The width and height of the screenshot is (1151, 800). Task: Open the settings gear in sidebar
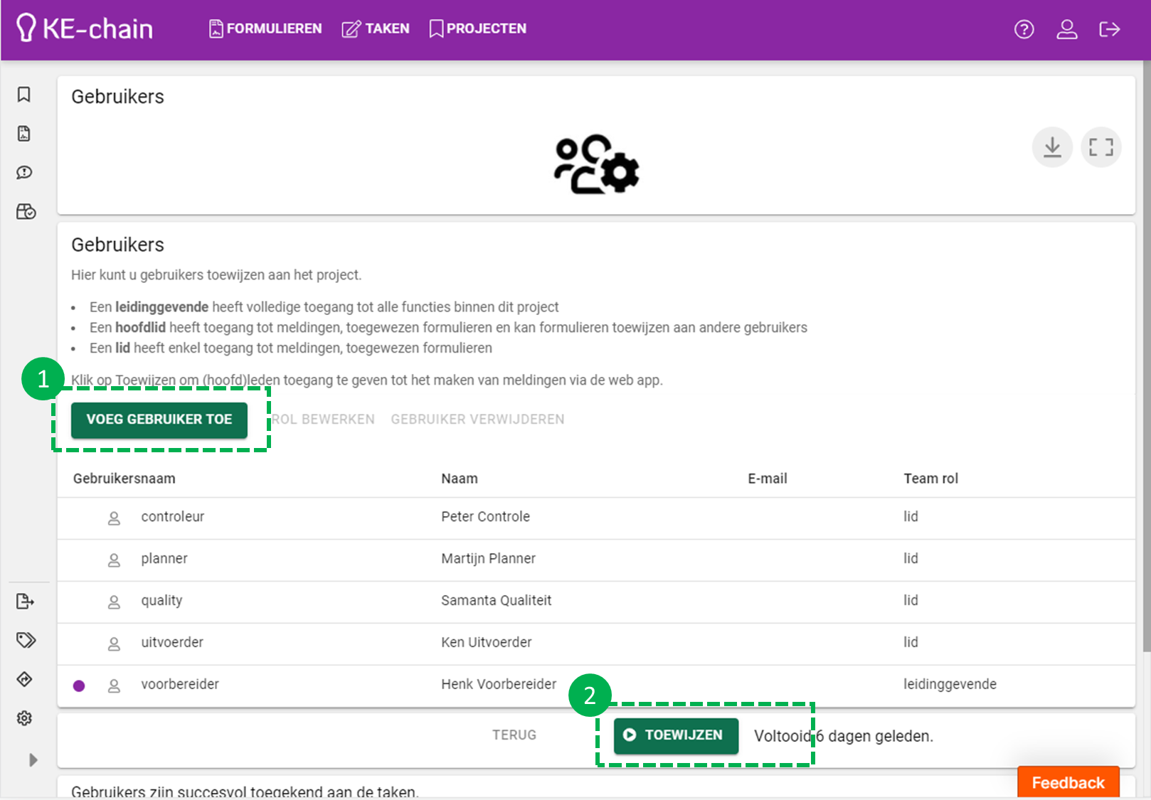coord(24,718)
